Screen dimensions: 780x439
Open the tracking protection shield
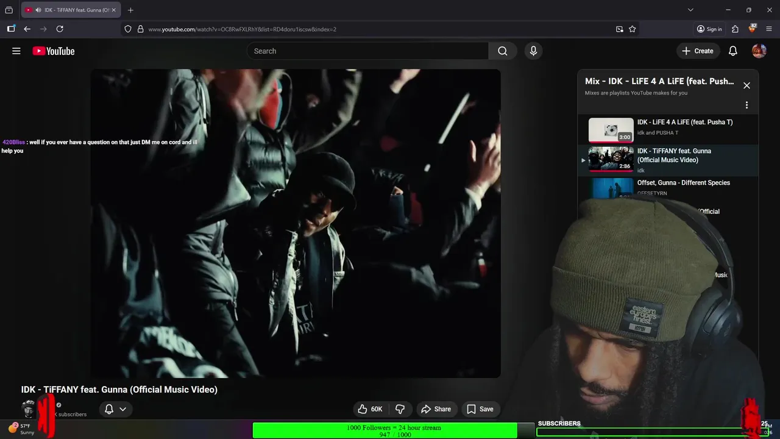[x=128, y=29]
